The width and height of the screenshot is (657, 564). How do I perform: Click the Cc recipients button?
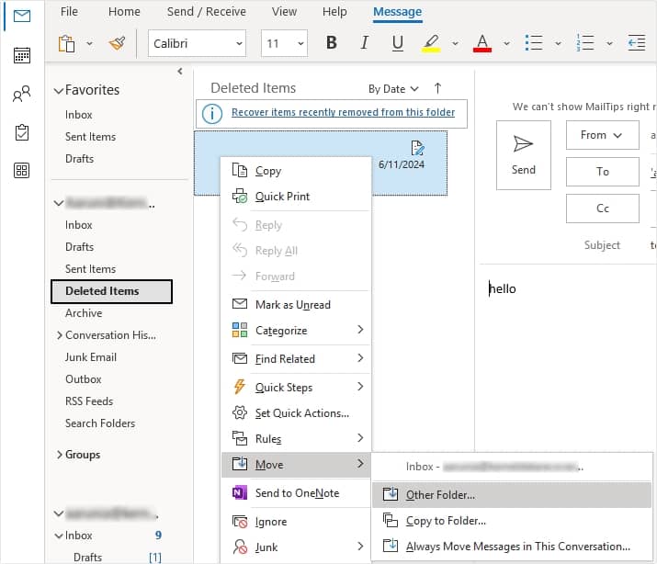tap(602, 209)
